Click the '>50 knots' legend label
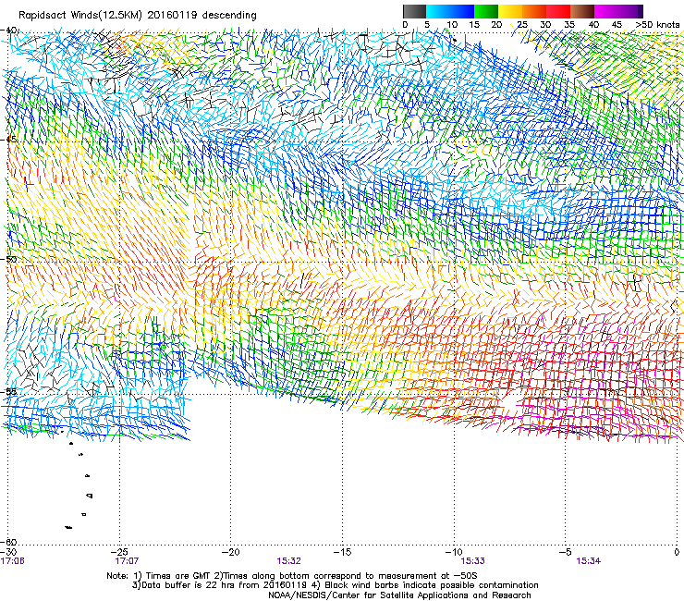The height and width of the screenshot is (601, 684). pos(657,25)
